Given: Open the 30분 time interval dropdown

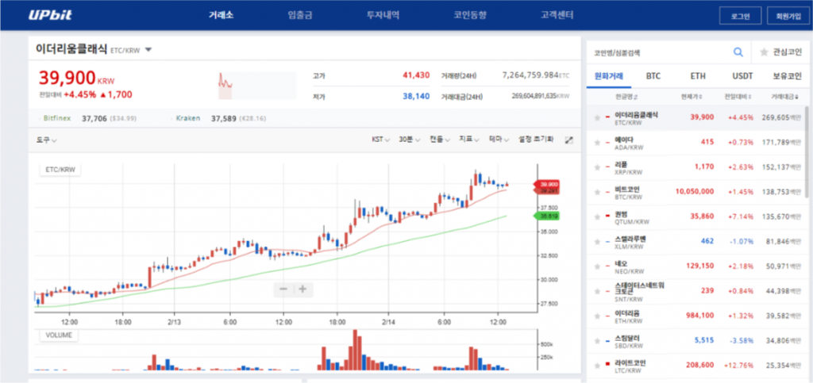Looking at the screenshot, I should click(x=408, y=140).
